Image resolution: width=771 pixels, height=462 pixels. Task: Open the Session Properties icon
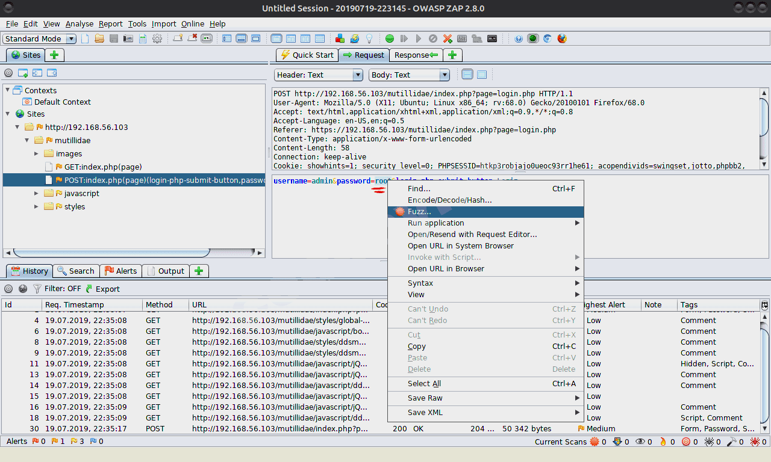(143, 38)
